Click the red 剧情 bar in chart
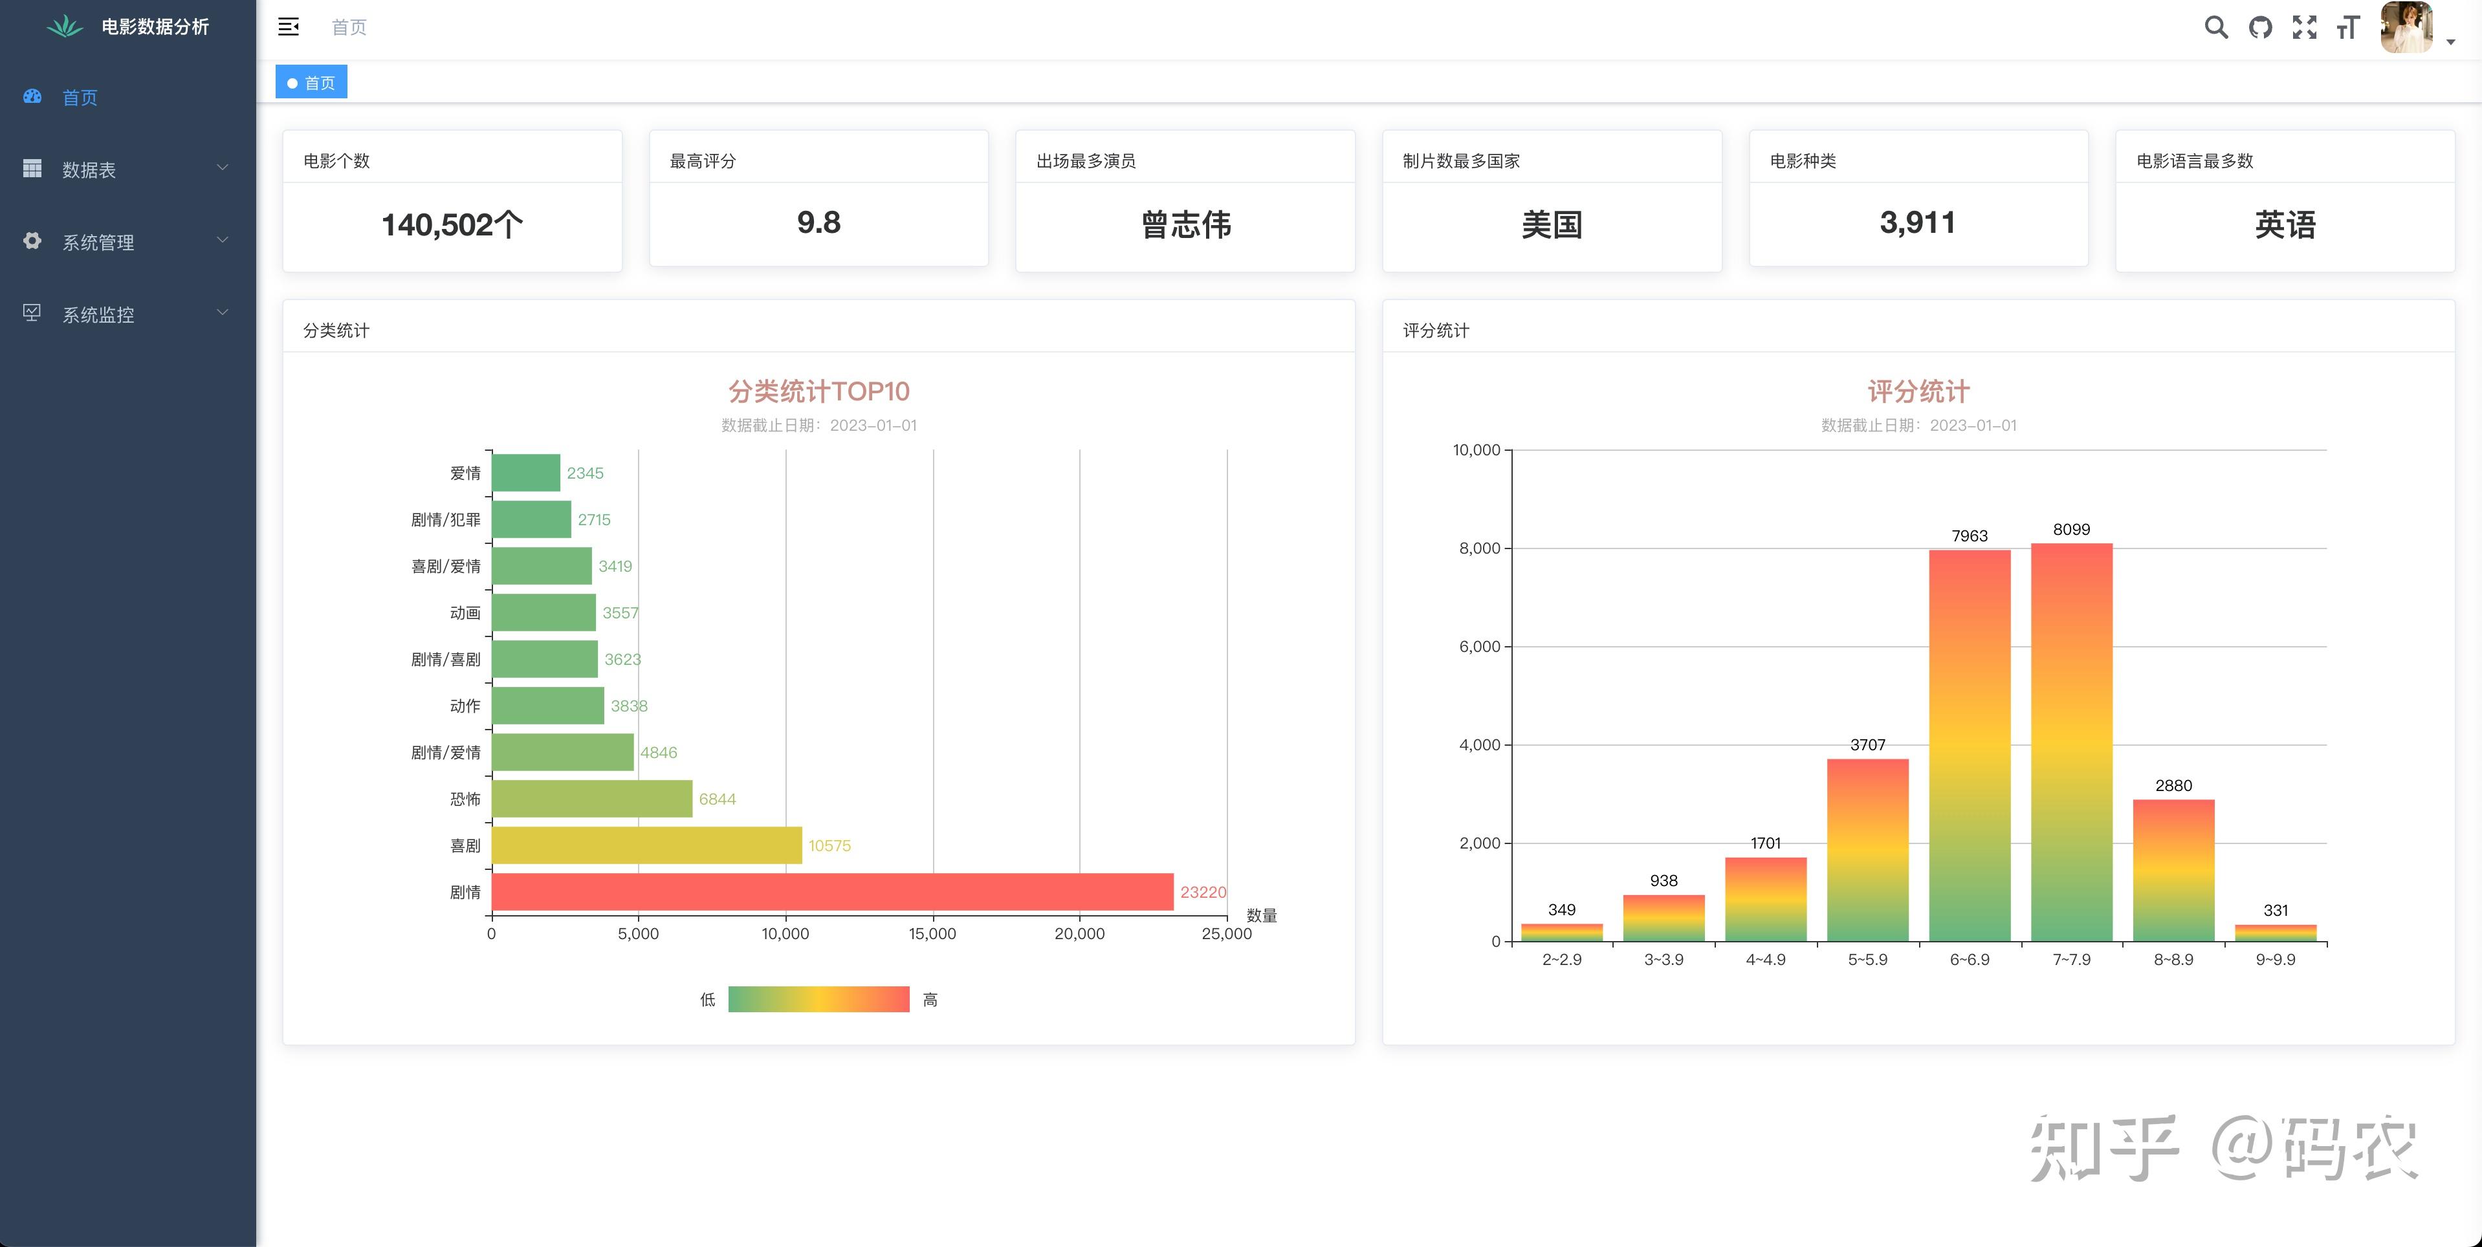2482x1247 pixels. coord(831,892)
